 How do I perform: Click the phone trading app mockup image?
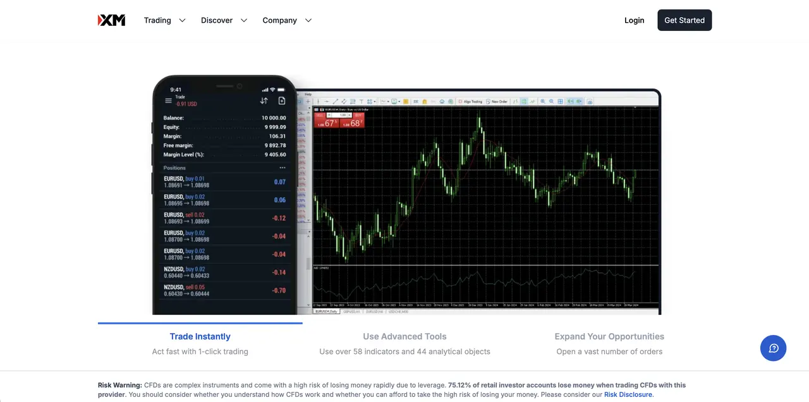click(x=224, y=195)
